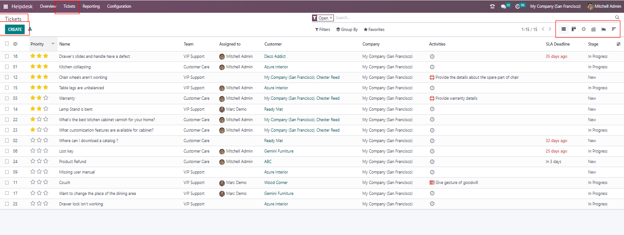Screen dimensions: 624x235
Task: Switch to Kanban view
Action: tap(574, 29)
